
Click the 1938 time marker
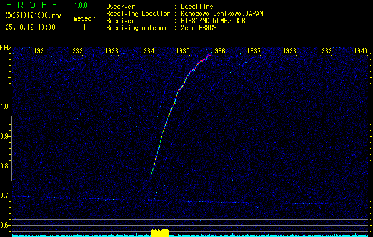[289, 51]
